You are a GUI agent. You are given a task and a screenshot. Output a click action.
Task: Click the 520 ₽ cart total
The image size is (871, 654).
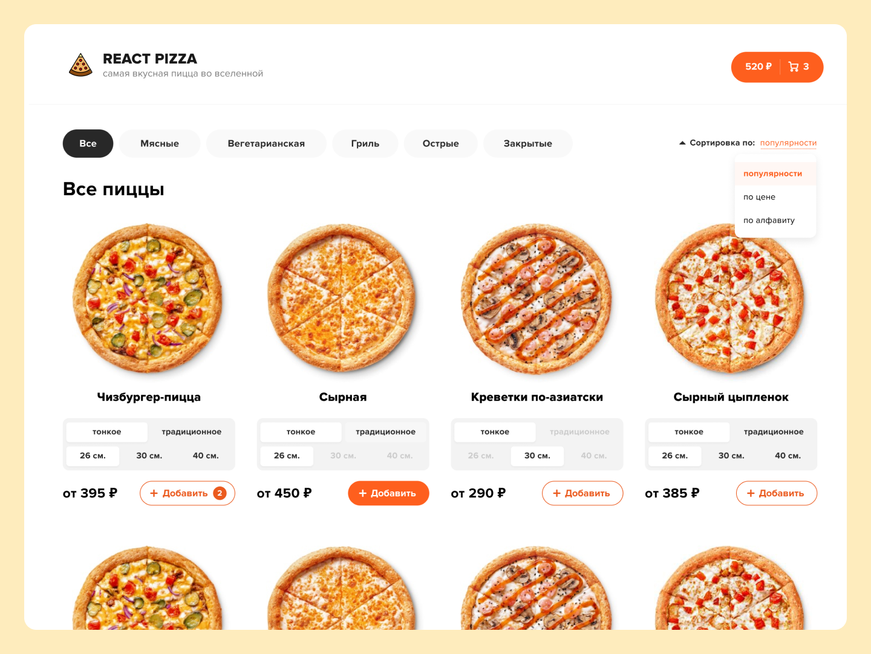(758, 66)
